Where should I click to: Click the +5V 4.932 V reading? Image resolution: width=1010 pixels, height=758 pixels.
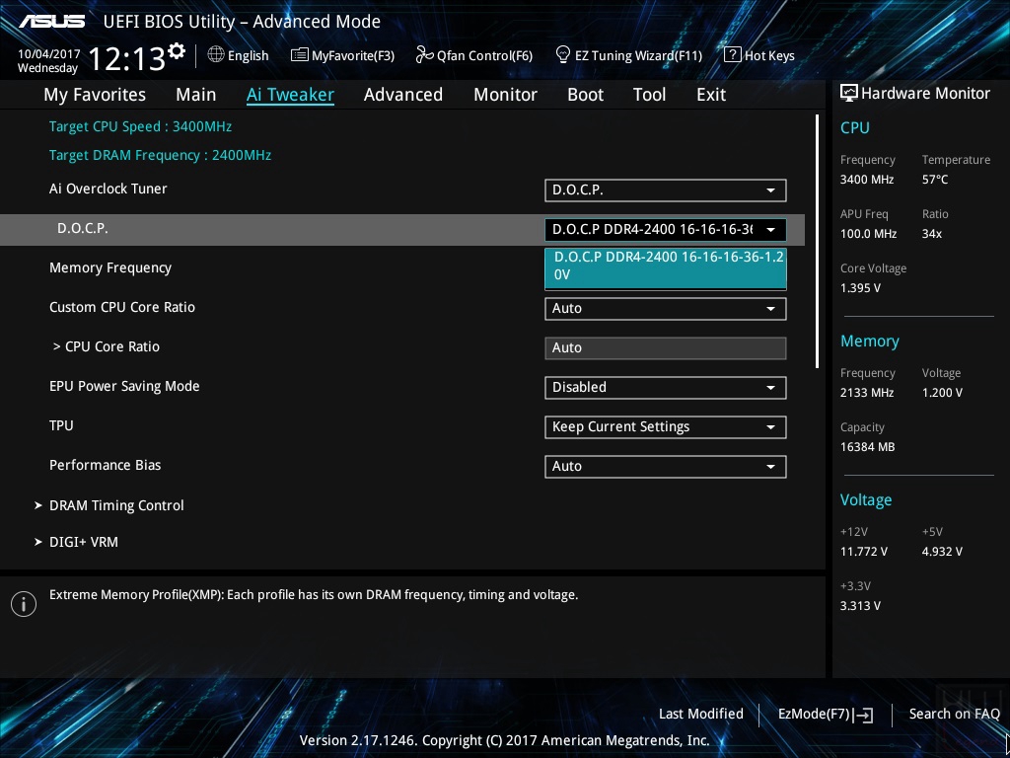(x=942, y=551)
